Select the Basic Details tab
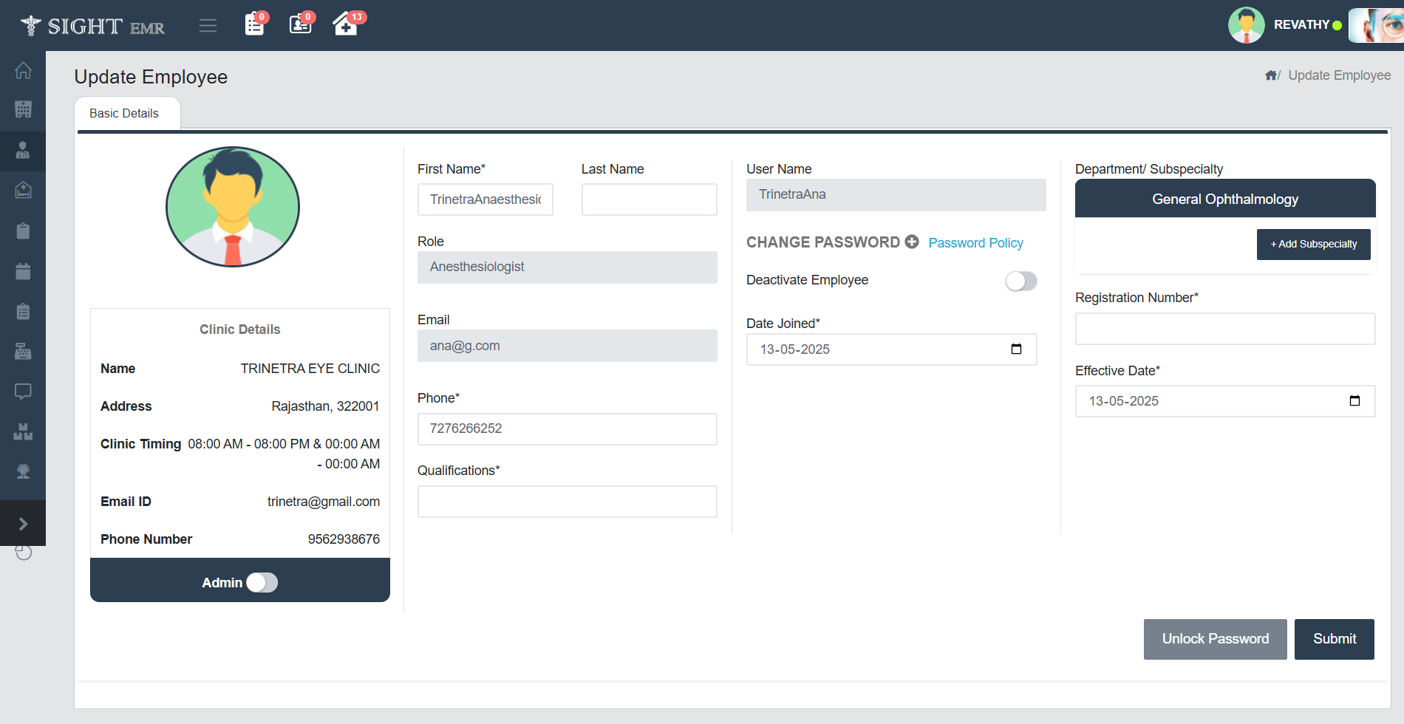 (x=124, y=114)
